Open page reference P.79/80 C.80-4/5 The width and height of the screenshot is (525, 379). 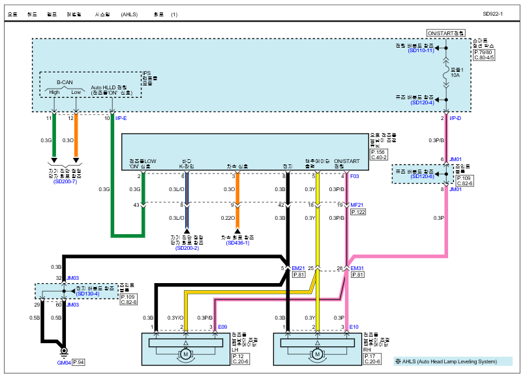(x=484, y=55)
